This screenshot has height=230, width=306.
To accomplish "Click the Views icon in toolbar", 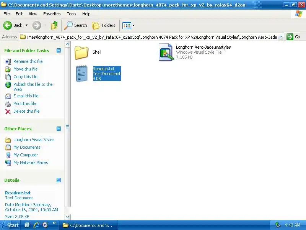I will (x=127, y=25).
